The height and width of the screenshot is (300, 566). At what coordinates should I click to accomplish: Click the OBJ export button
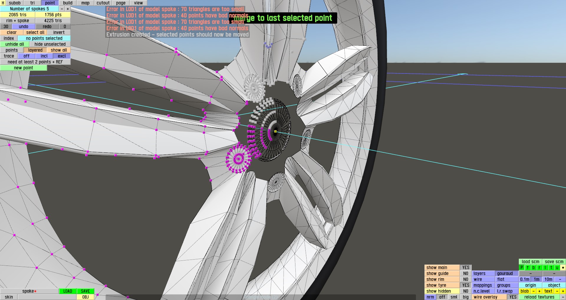coord(85,297)
